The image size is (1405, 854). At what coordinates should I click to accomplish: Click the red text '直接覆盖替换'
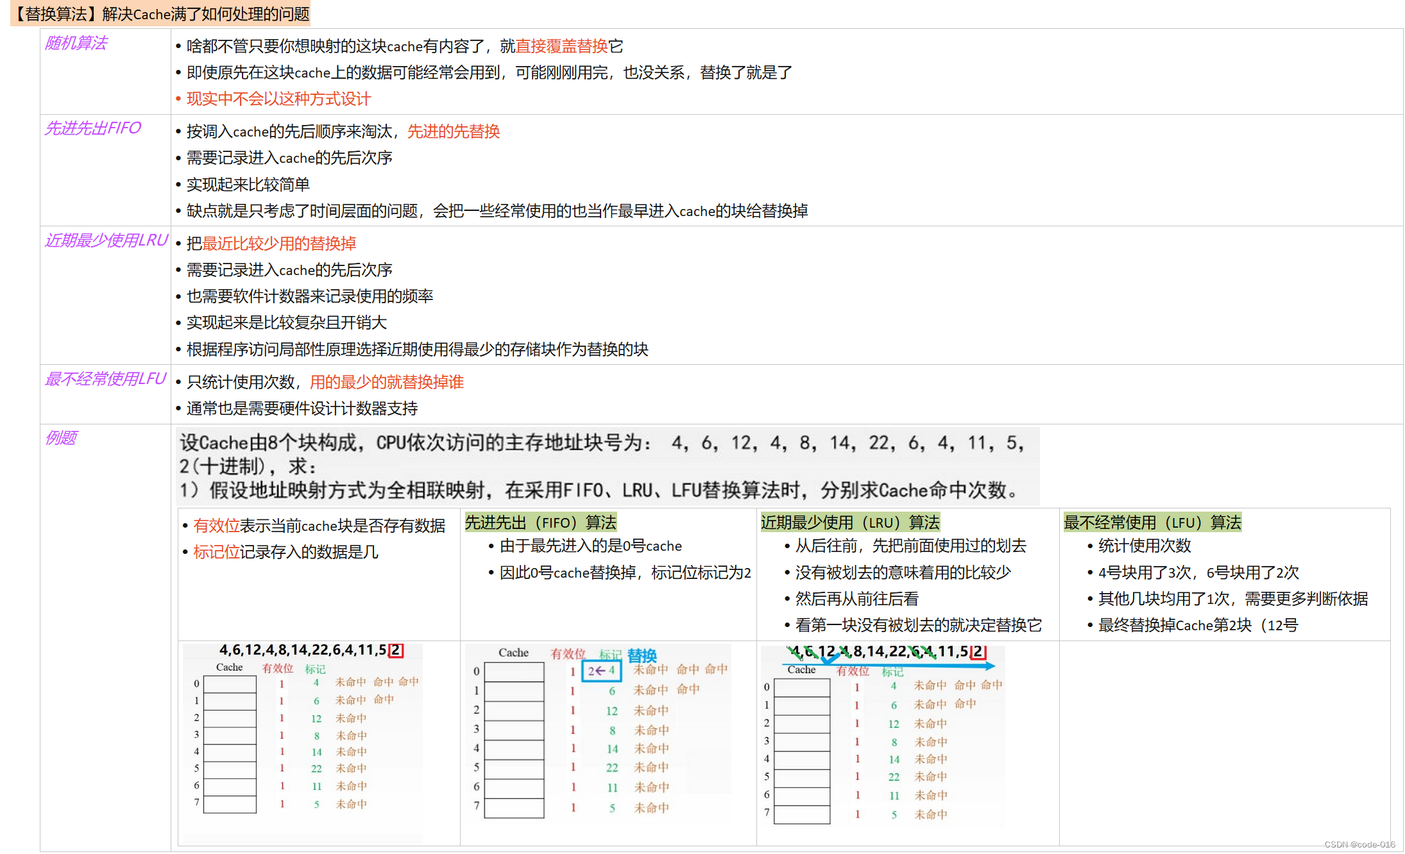point(561,46)
